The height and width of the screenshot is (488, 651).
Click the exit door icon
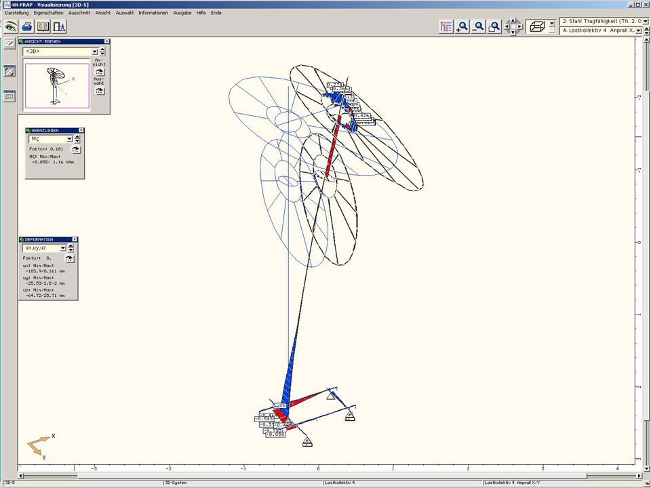tap(60, 26)
